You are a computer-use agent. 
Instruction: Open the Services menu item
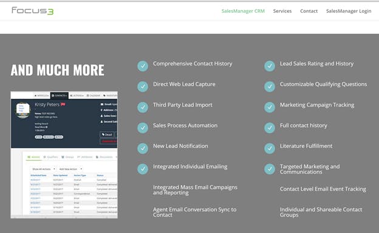[x=282, y=11]
